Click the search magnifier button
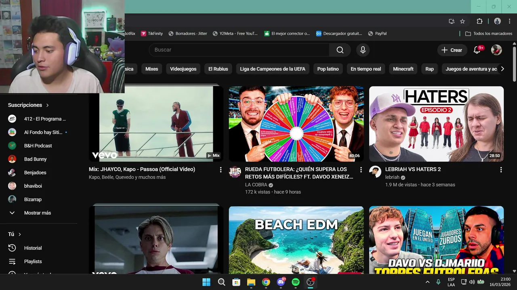 tap(340, 50)
